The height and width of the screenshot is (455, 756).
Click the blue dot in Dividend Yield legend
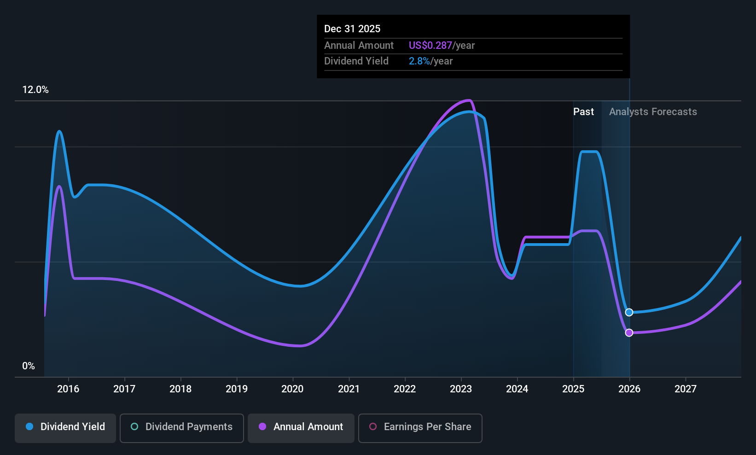coord(29,426)
